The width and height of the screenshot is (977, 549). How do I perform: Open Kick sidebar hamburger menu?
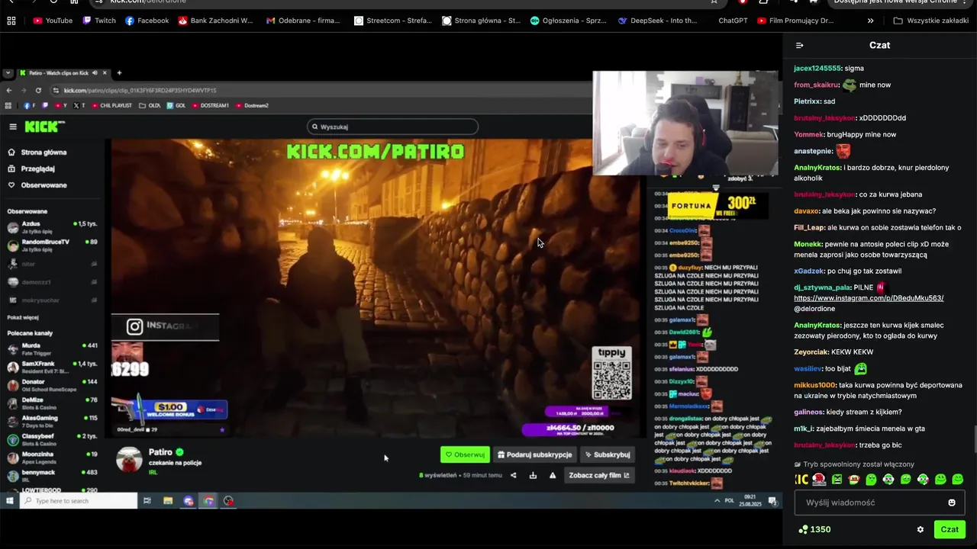coord(12,127)
